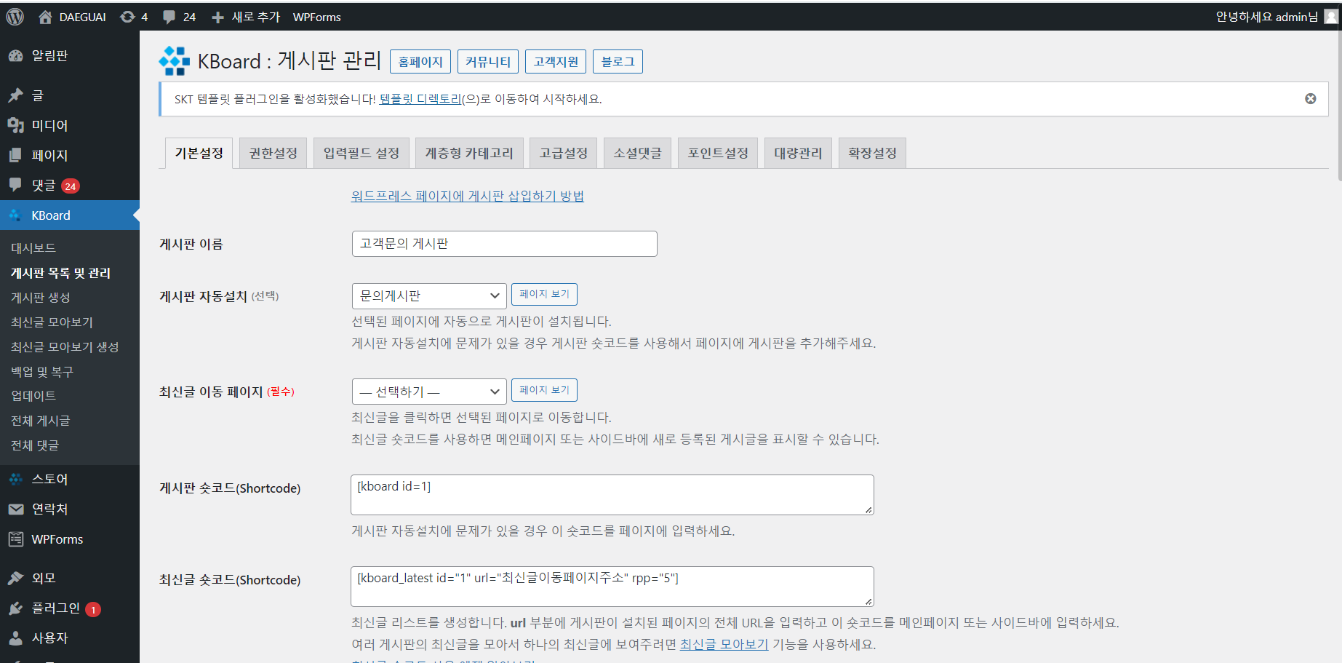Open 최신글 모아보기 submenu item

tap(52, 322)
